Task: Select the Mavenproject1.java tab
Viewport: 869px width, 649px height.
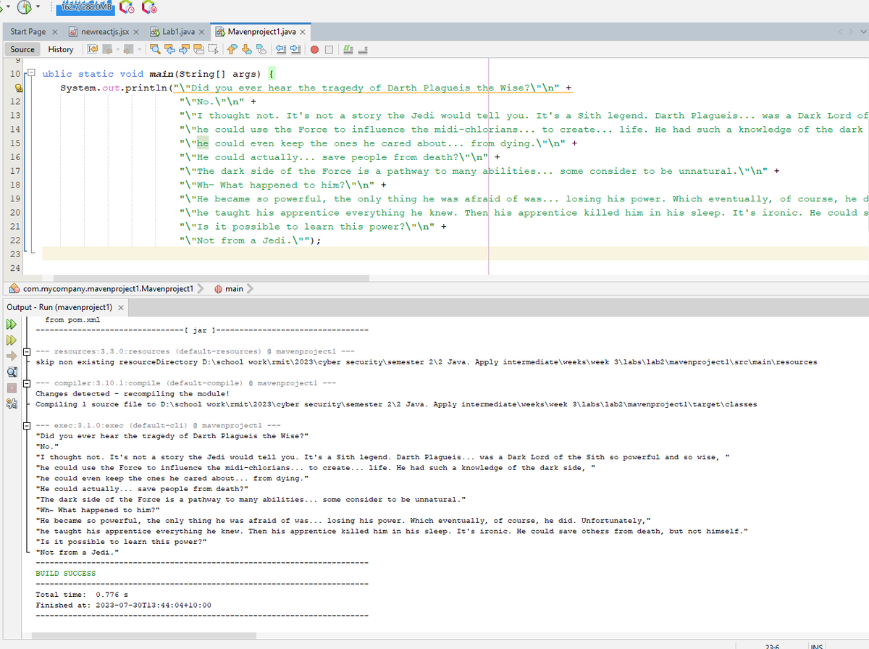Action: 261,32
